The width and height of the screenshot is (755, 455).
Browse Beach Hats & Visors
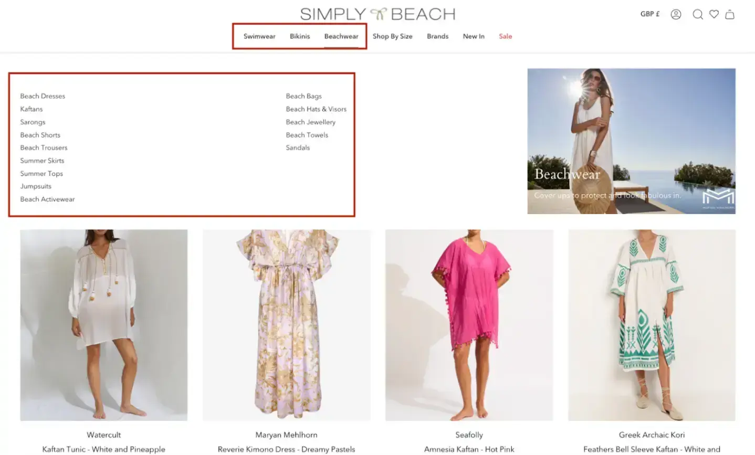coord(316,109)
